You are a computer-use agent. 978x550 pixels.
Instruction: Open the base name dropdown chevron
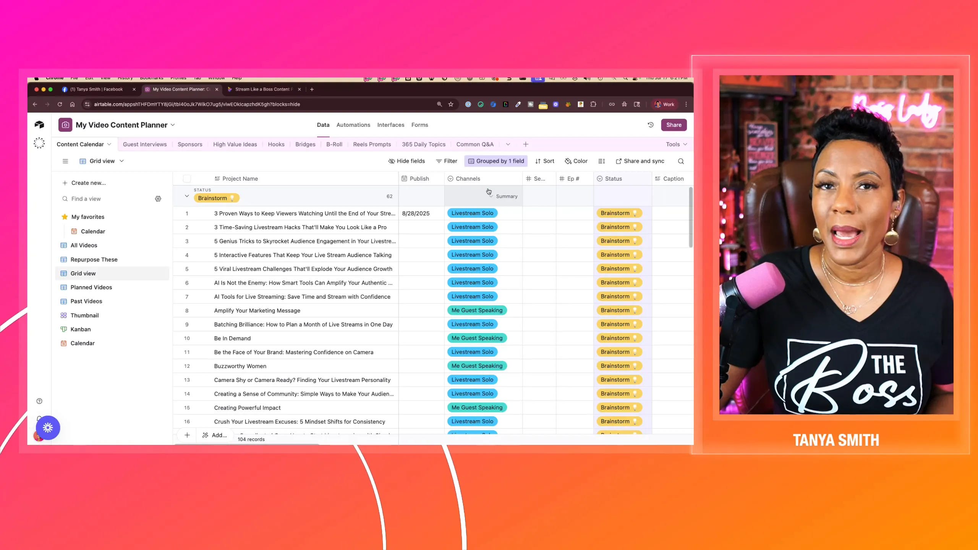click(x=173, y=125)
